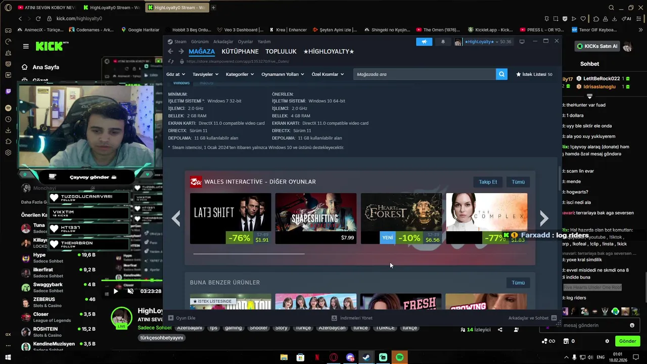Image resolution: width=647 pixels, height=364 pixels.
Task: Show more Opera bookmarks chevron
Action: 639,30
